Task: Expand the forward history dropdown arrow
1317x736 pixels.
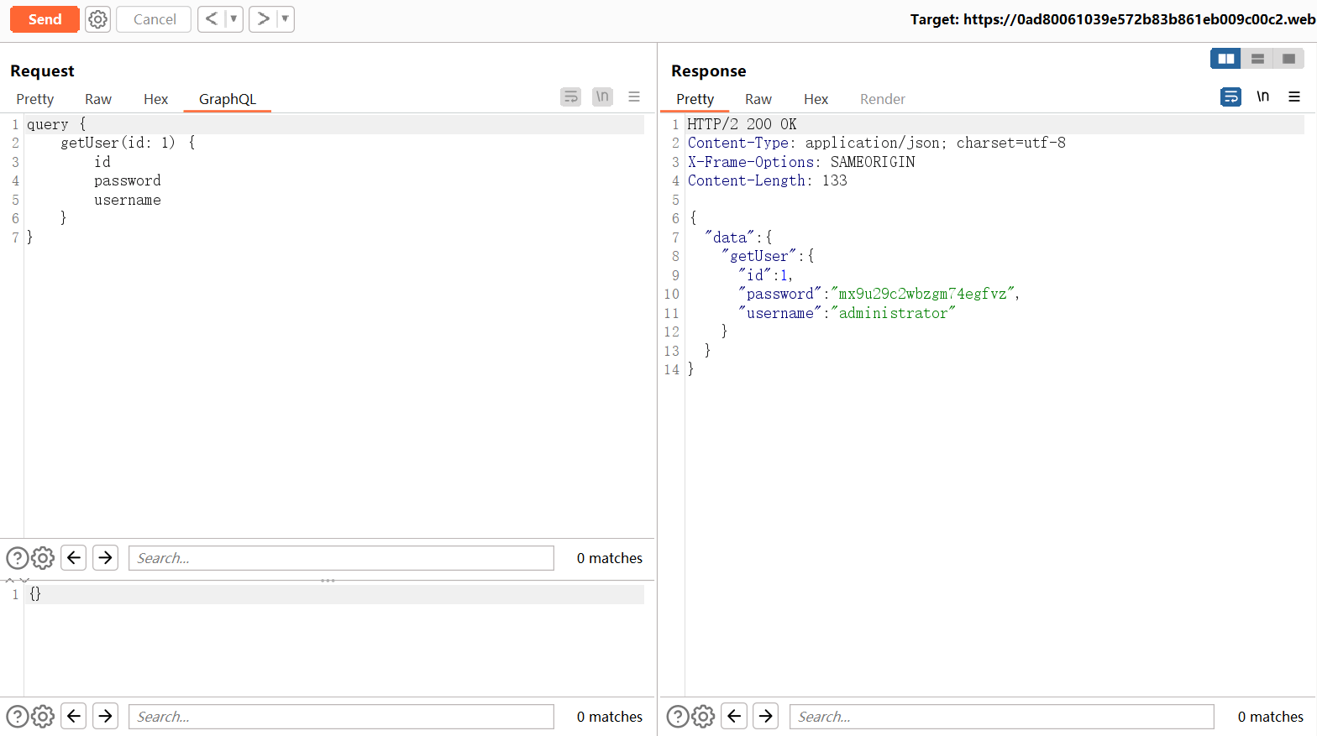Action: pyautogui.click(x=285, y=18)
